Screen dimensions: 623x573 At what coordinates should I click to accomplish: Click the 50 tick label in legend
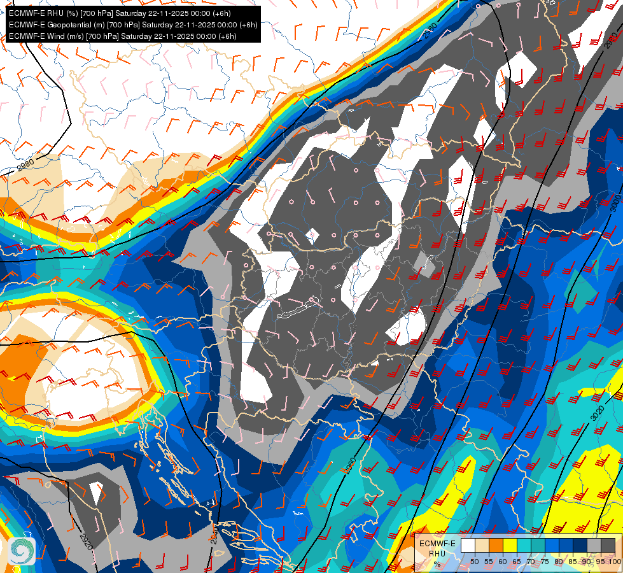pos(475,562)
